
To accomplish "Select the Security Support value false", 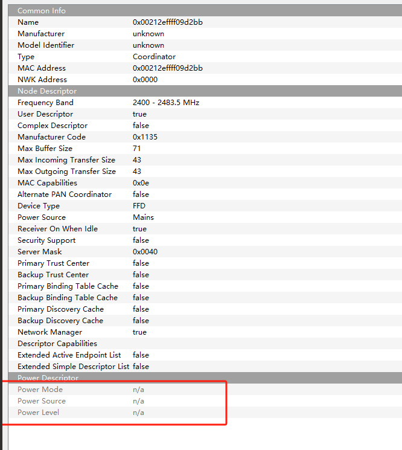I will pos(141,240).
